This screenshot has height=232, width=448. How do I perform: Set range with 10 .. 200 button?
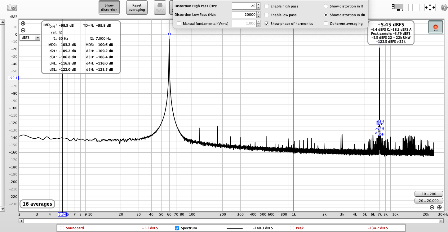coord(429,194)
